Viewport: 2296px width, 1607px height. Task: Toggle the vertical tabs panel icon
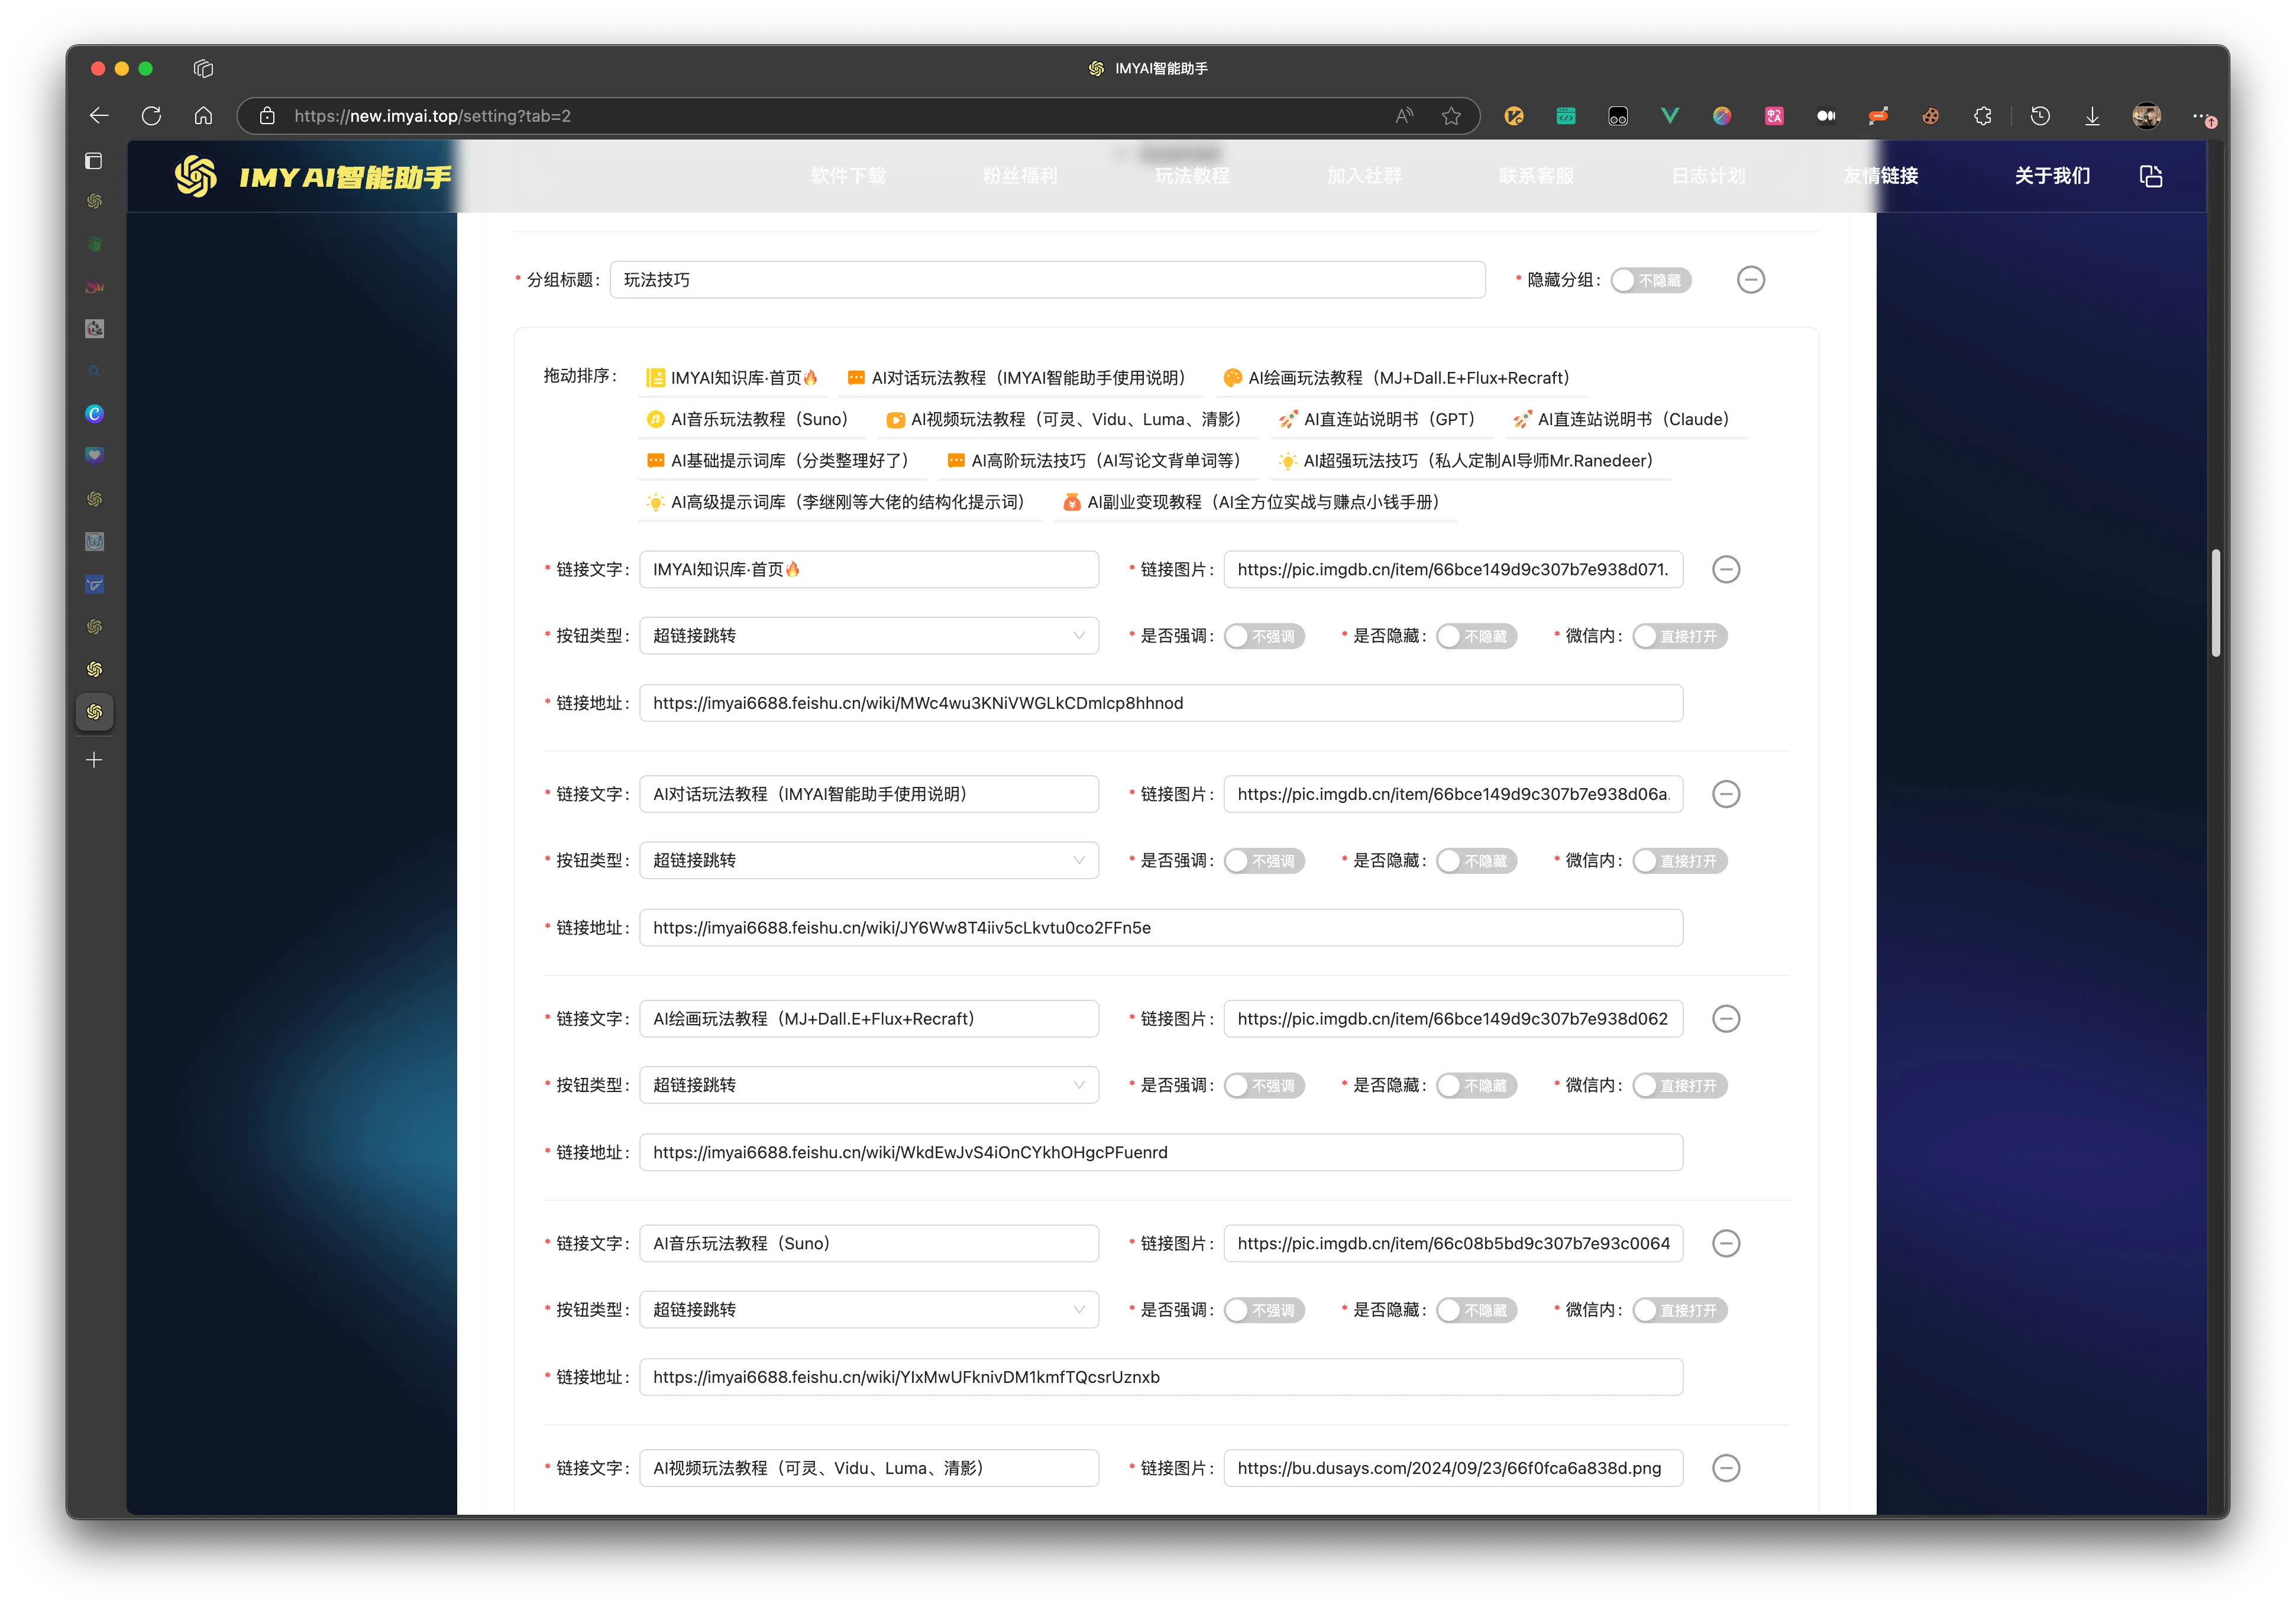point(94,161)
